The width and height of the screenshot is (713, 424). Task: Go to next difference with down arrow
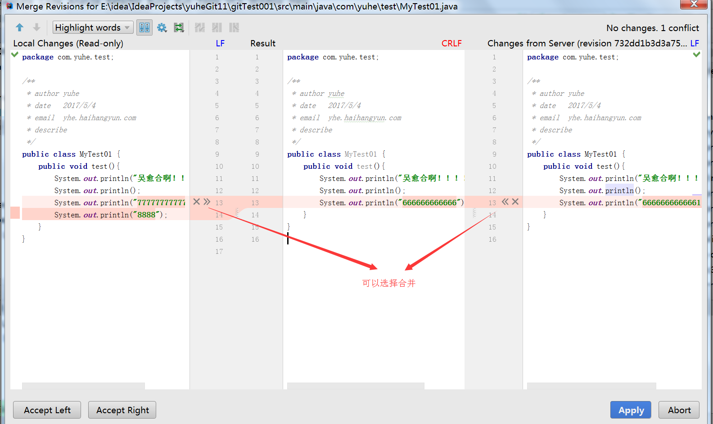click(37, 27)
